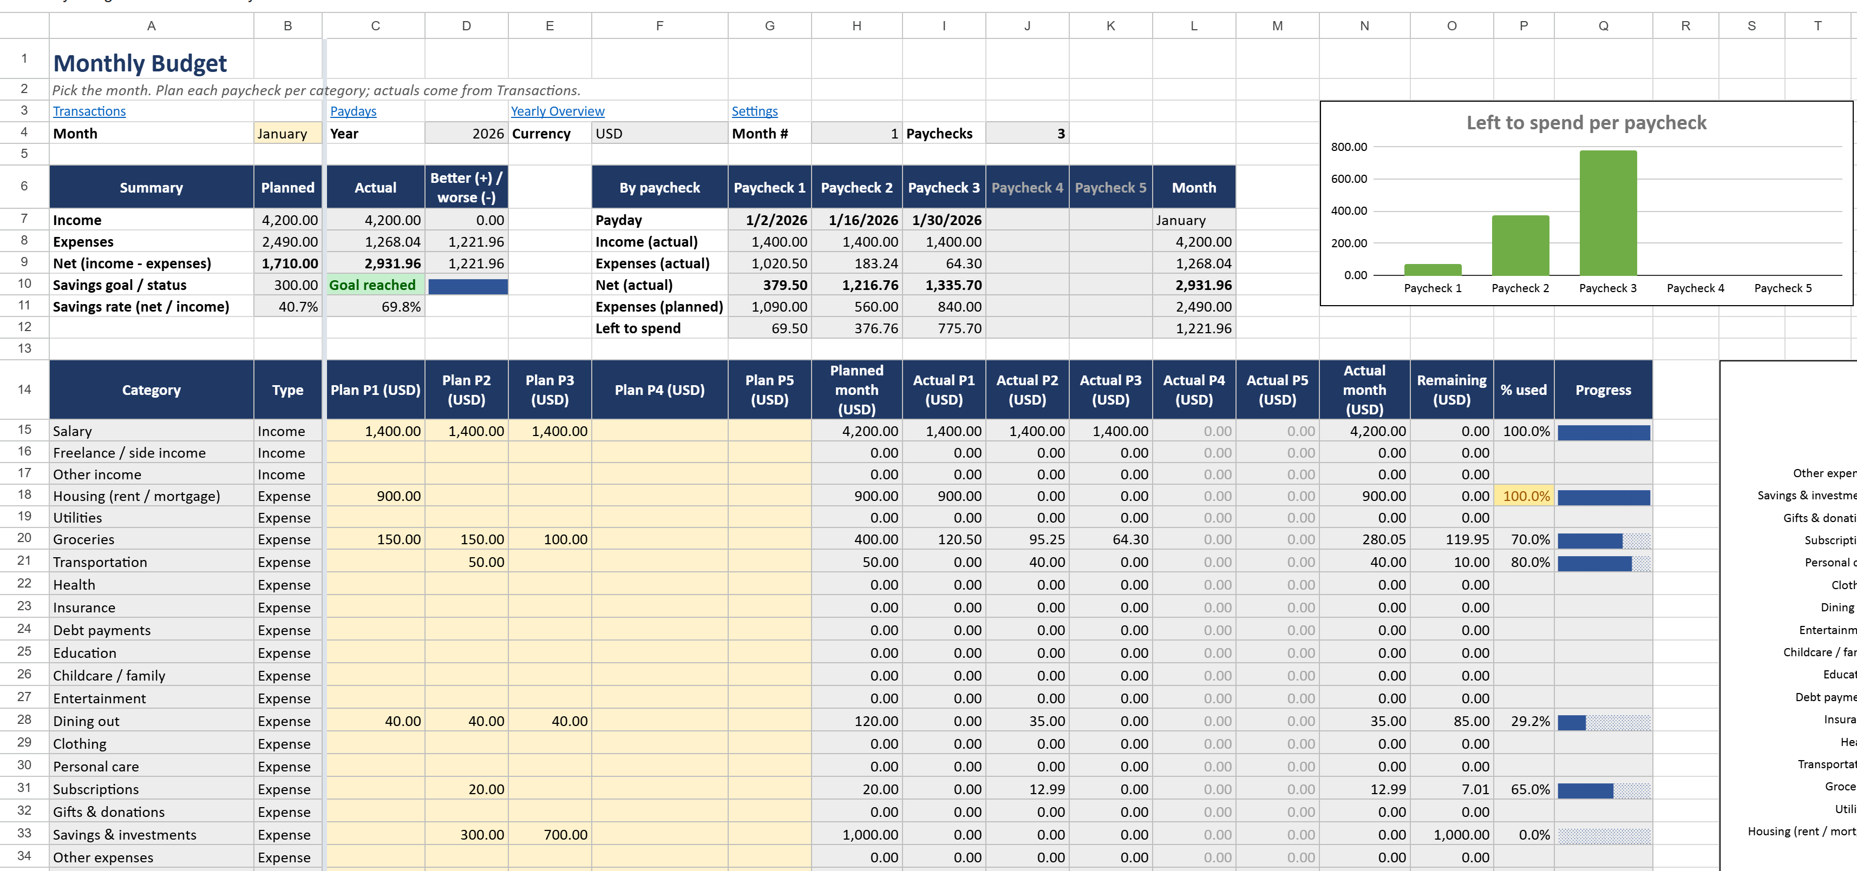Click the payday date 1/30/2026
Viewport: 1857px width, 871px height.
click(944, 220)
